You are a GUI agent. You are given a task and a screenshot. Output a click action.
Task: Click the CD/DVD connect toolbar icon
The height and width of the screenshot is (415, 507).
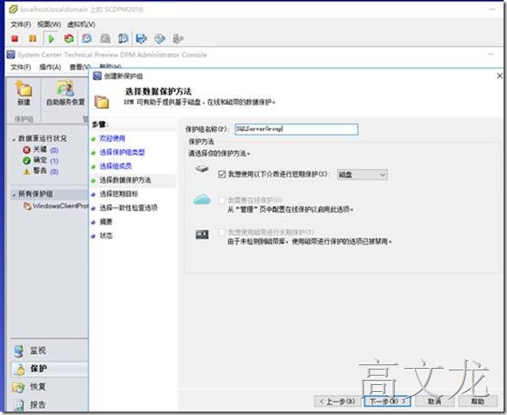click(160, 39)
